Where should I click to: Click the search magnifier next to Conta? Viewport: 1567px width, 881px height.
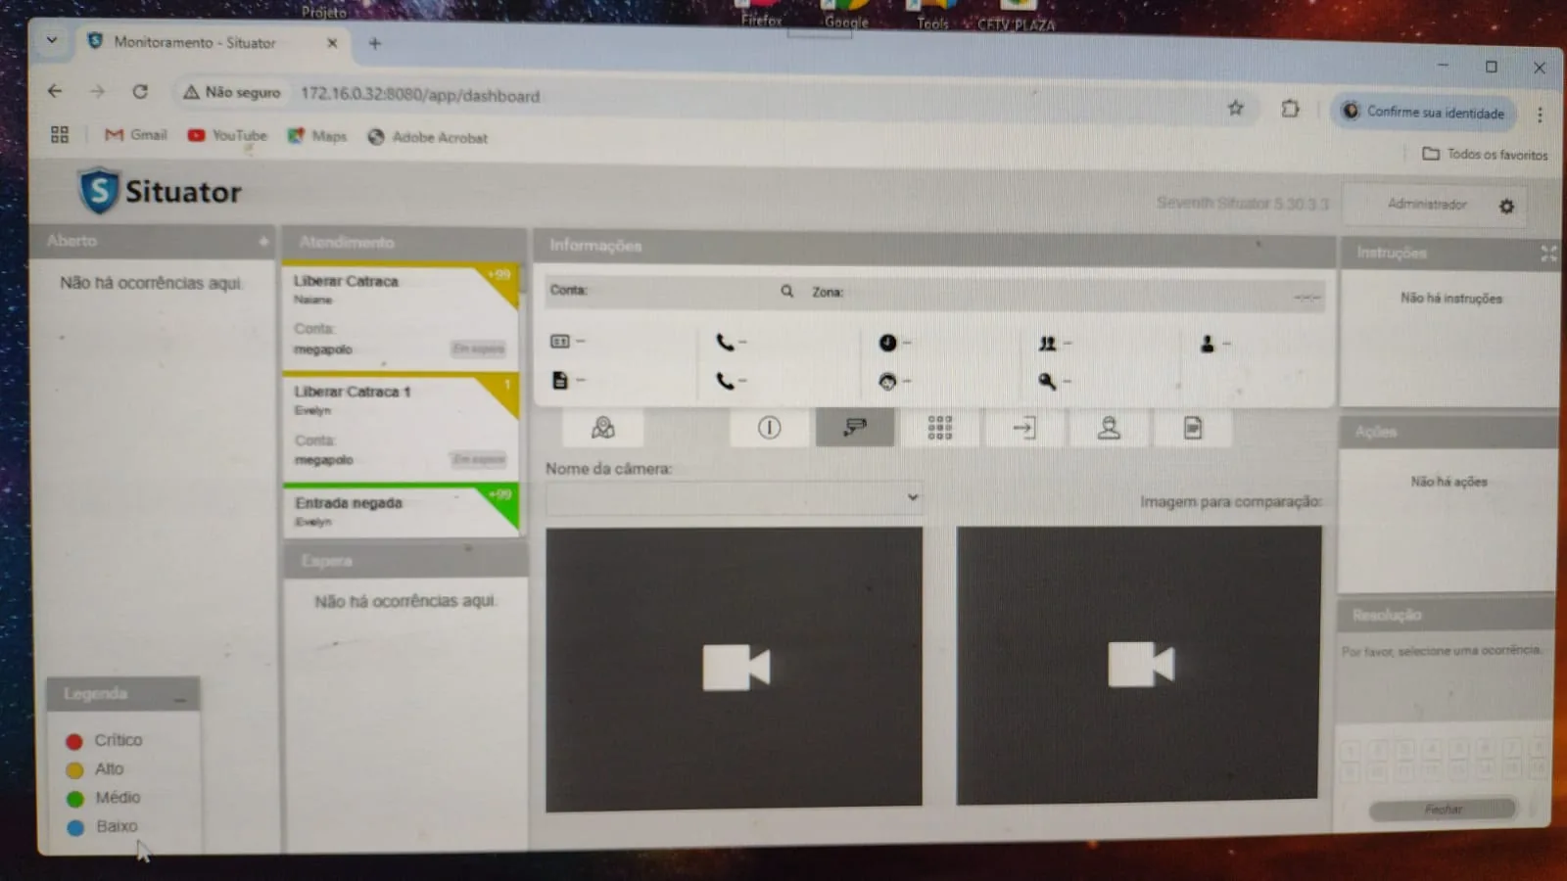tap(786, 292)
